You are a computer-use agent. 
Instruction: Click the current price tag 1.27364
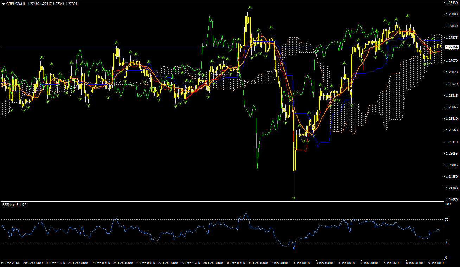coord(451,47)
